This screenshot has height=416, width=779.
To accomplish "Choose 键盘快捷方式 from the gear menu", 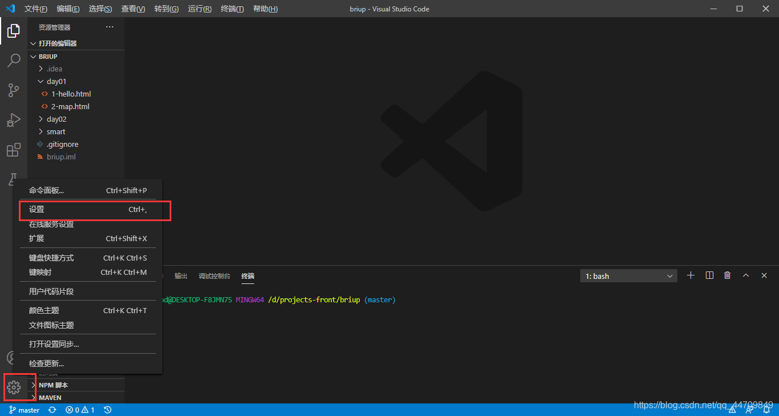I will tap(88, 258).
